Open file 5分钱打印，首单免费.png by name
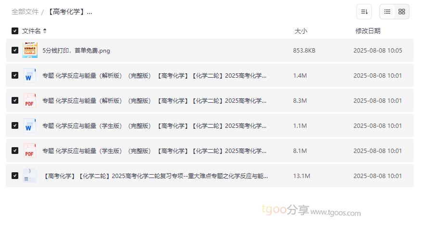Viewport: 421px width, 248px height. coord(76,51)
